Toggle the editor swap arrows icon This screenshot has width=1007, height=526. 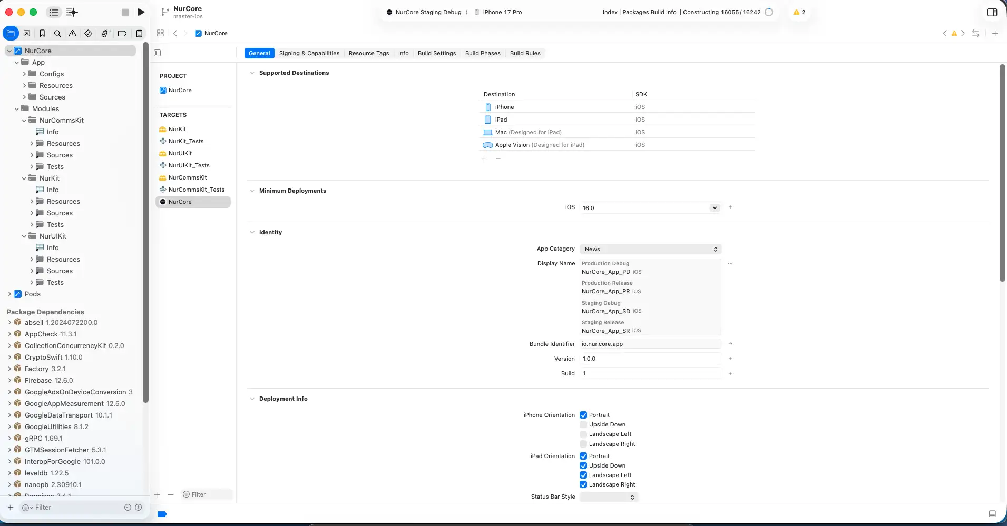[976, 33]
